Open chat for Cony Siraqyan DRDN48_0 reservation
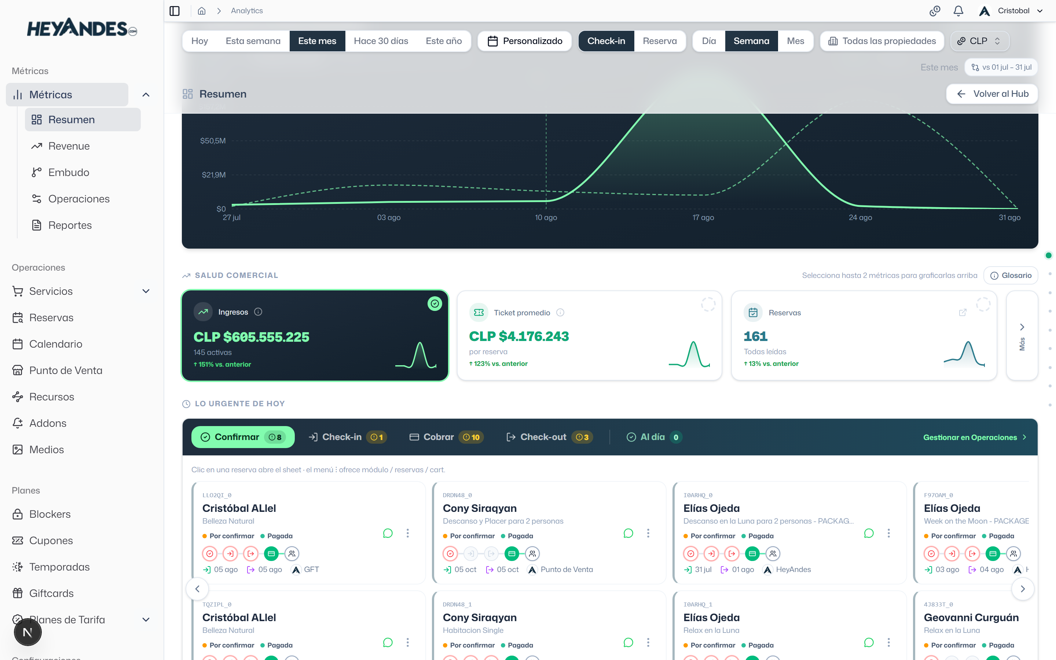The height and width of the screenshot is (660, 1056). 628,533
